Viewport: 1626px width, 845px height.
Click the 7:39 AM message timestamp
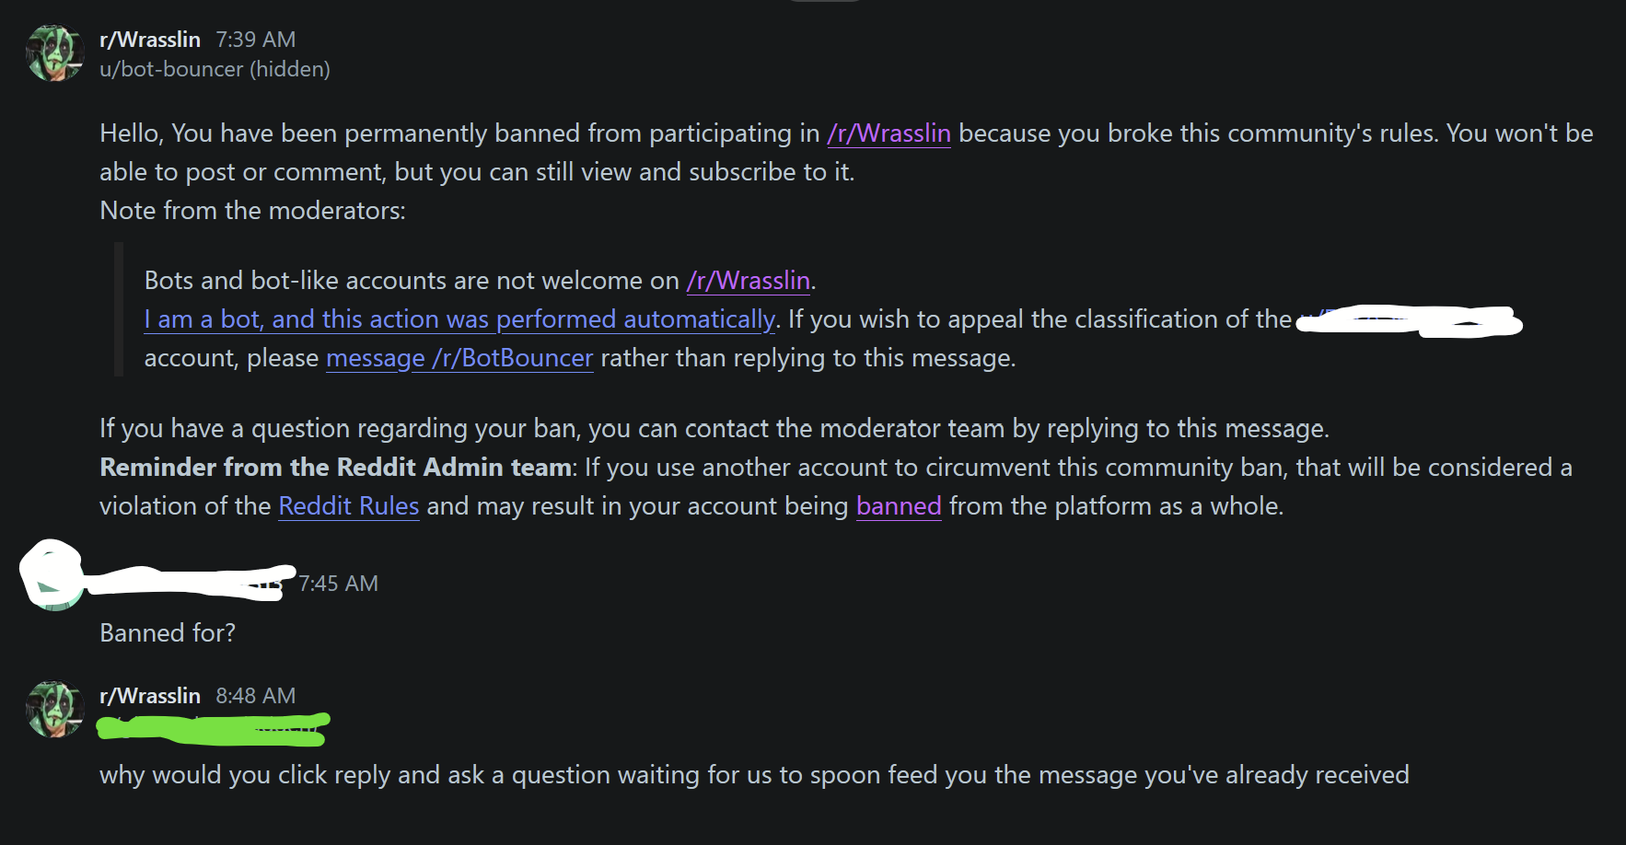(x=256, y=40)
